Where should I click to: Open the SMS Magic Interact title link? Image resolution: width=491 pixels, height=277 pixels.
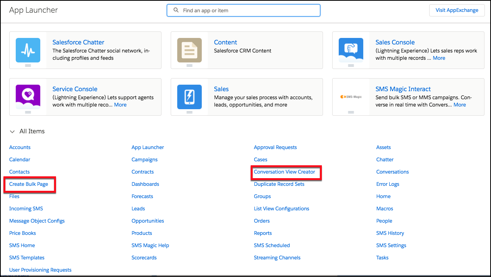(403, 89)
